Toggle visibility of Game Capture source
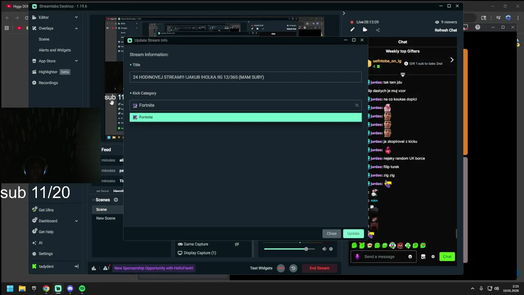 (x=237, y=244)
